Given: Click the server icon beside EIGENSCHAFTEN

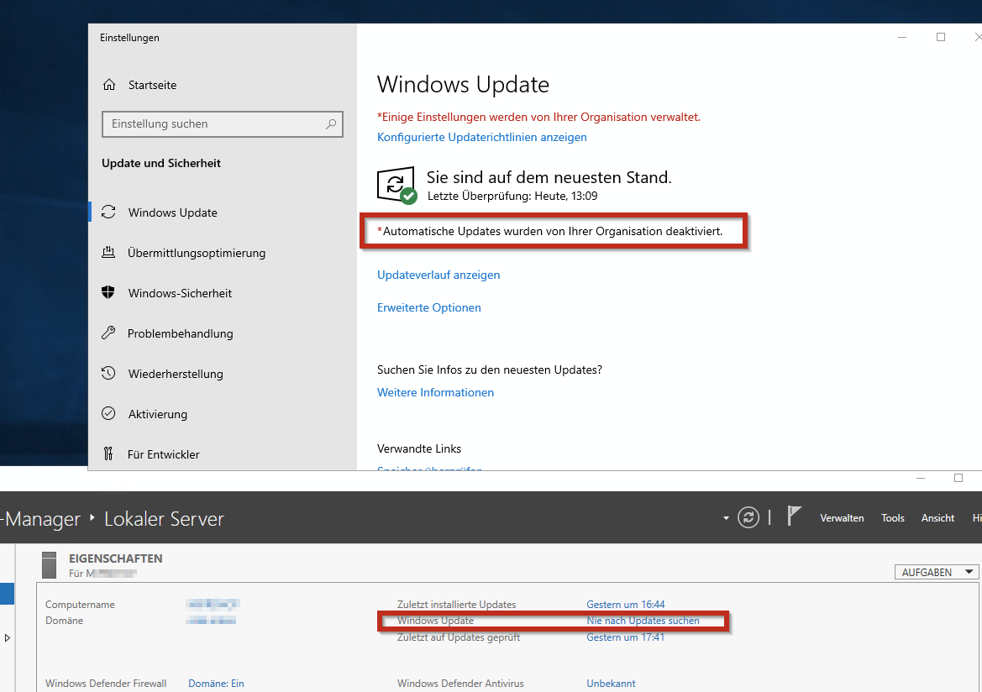Looking at the screenshot, I should (x=49, y=565).
